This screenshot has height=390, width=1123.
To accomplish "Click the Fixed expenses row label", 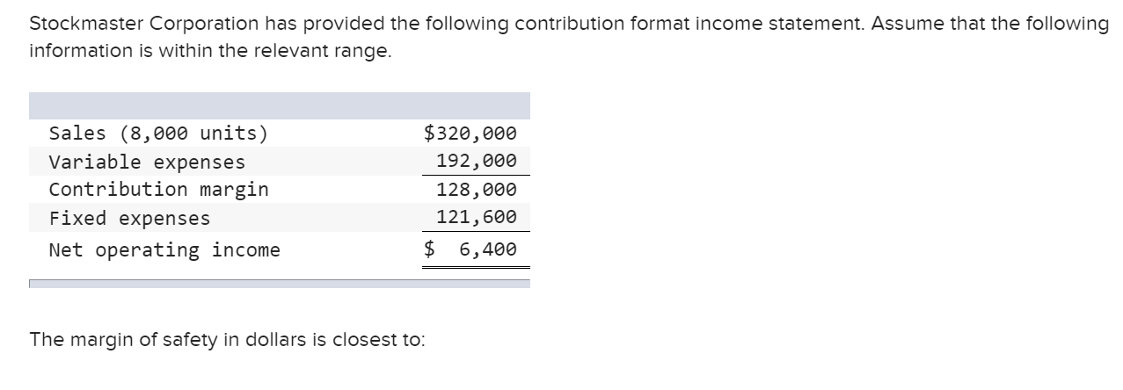I will (129, 218).
